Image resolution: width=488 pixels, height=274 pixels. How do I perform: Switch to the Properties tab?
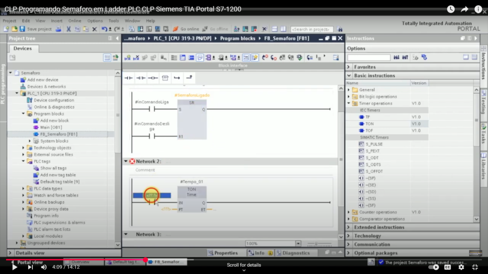[223, 253]
